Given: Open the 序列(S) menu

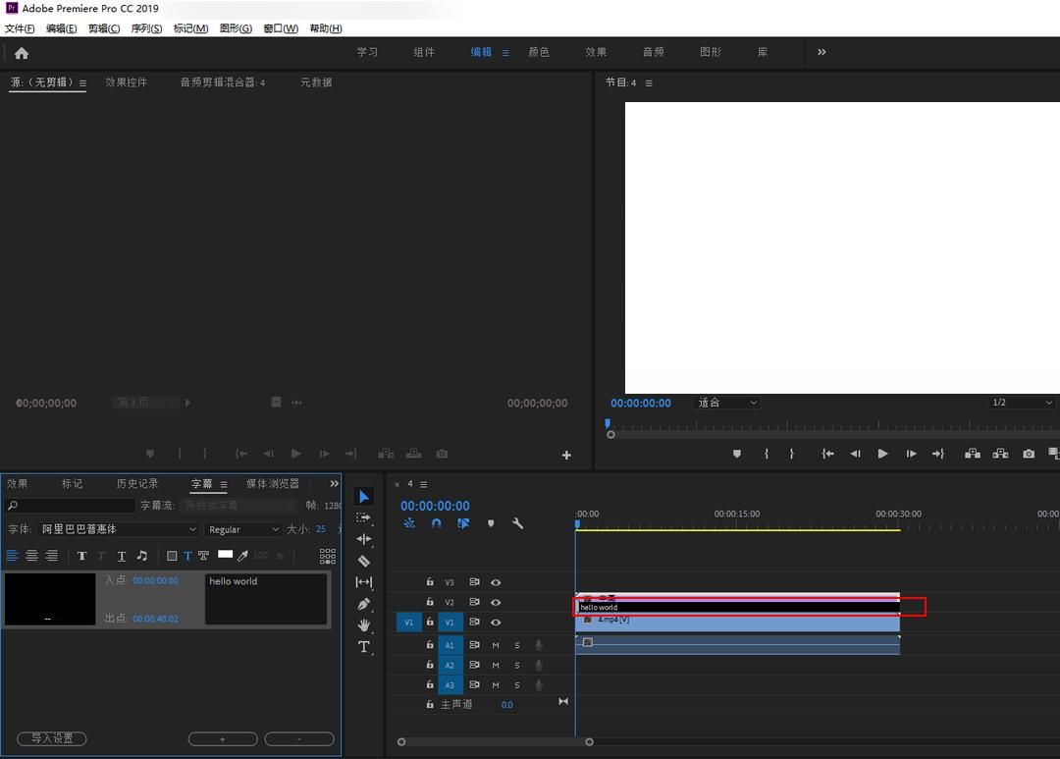Looking at the screenshot, I should click(x=146, y=28).
